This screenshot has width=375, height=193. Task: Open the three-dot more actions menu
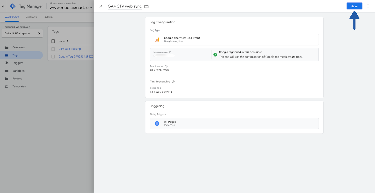368,6
